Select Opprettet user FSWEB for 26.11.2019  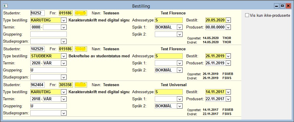point(227,74)
